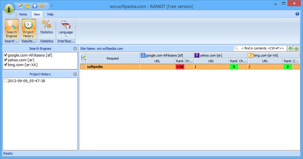Minimize the RANKIT window
Screen dimensions: 303x159
point(276,4)
